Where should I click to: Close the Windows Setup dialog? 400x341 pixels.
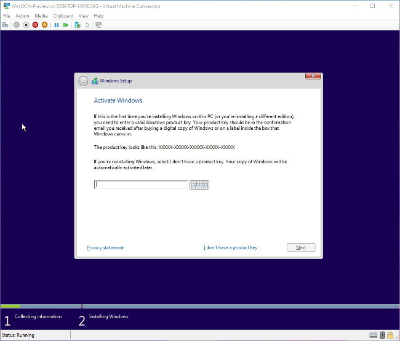pyautogui.click(x=313, y=76)
